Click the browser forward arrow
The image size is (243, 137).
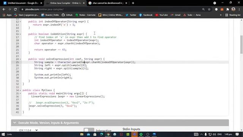click(9, 9)
